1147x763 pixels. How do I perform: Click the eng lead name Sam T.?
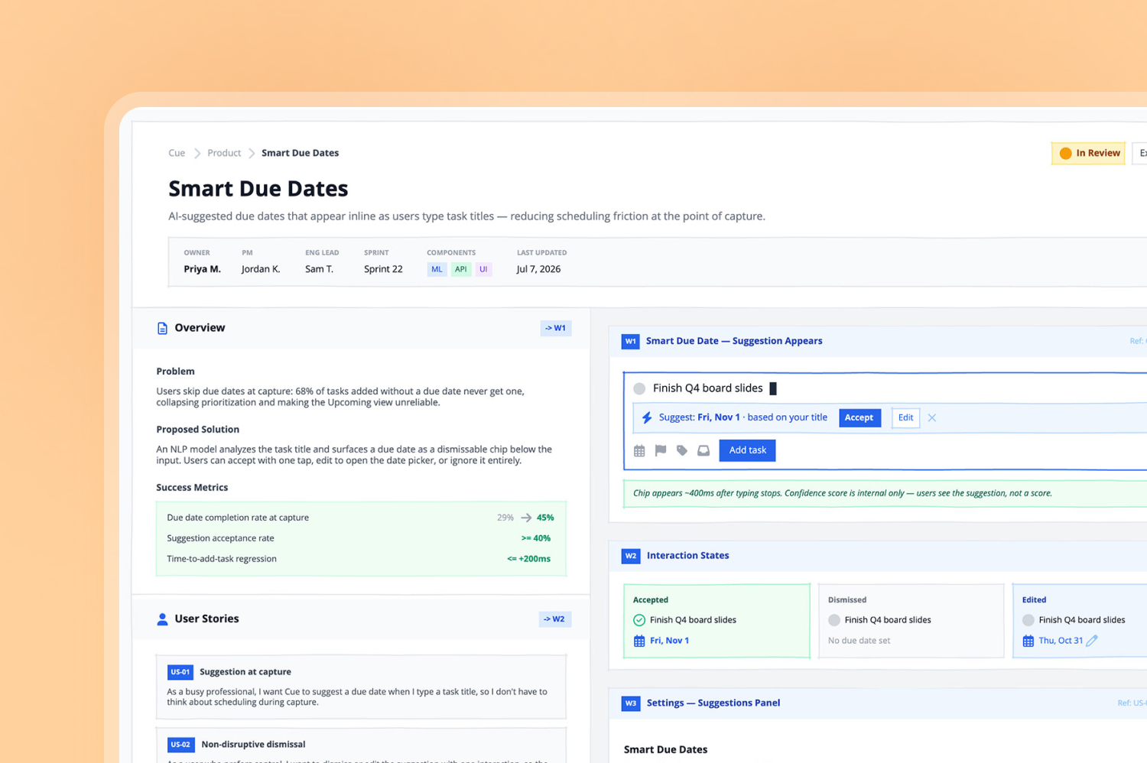(x=319, y=269)
